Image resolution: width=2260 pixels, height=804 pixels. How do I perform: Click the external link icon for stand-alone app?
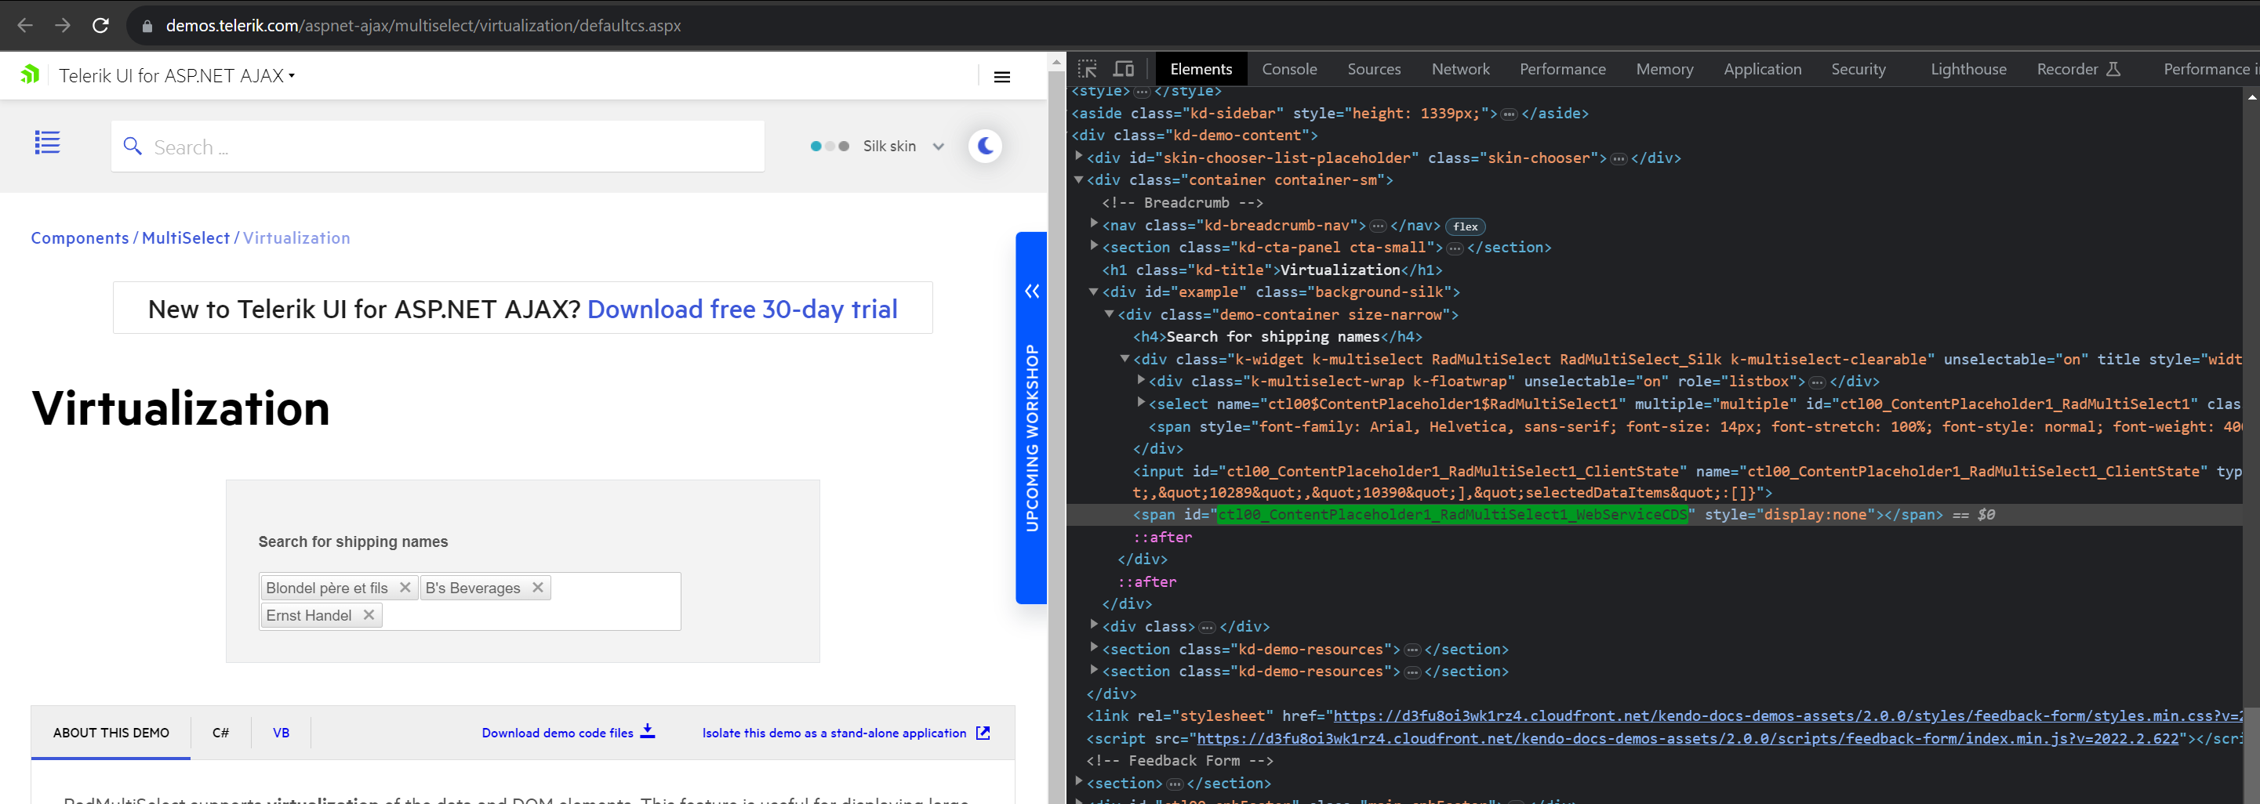983,732
